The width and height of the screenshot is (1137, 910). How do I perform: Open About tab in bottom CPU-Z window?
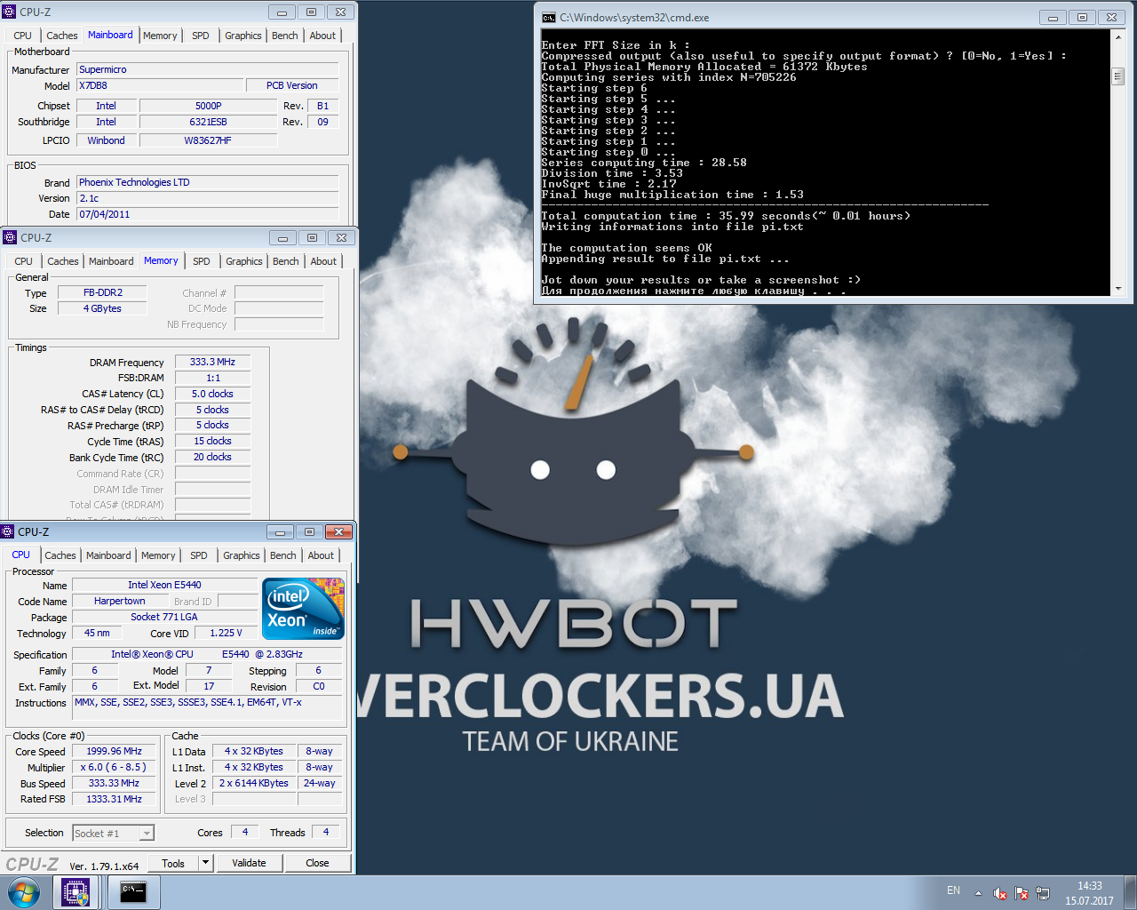(321, 555)
